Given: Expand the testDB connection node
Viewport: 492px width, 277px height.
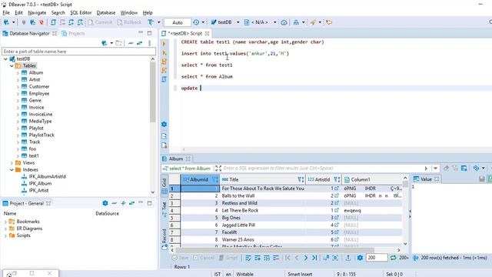Looking at the screenshot, I should (5, 59).
